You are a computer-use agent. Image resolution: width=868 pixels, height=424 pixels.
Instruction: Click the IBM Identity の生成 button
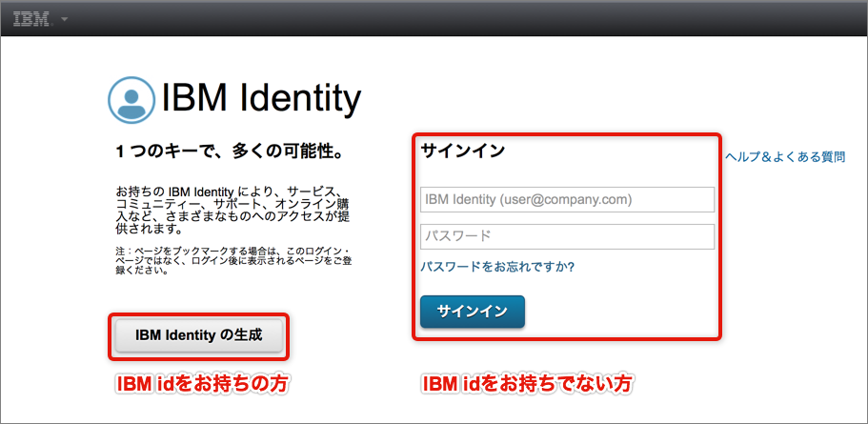199,335
